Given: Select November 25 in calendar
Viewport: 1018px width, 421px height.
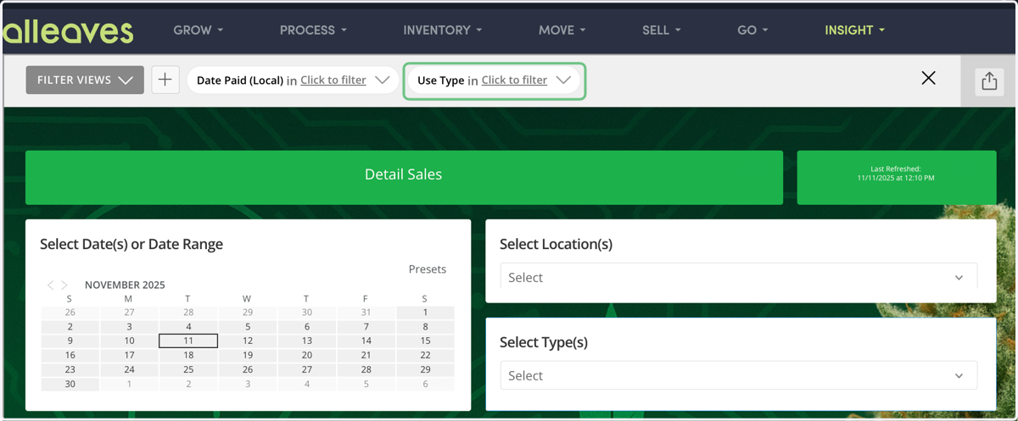Looking at the screenshot, I should (x=188, y=369).
